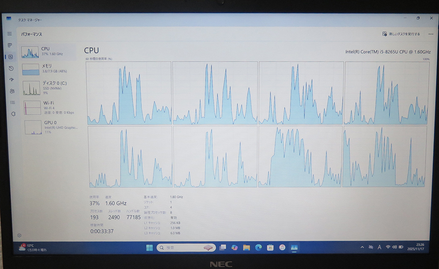Click the Intel Core i5-8265U processor name
Viewport: 439px width, 269px height.
coord(388,52)
